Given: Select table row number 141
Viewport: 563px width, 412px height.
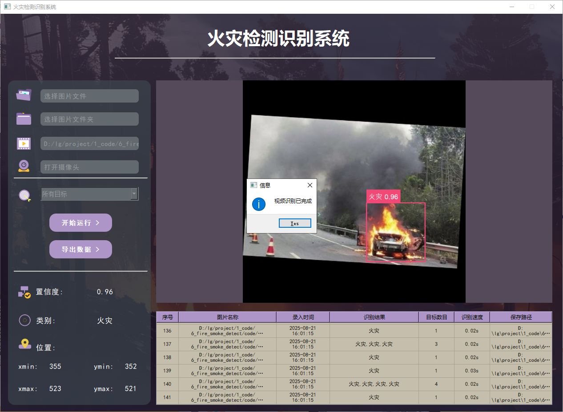Looking at the screenshot, I should tap(354, 397).
